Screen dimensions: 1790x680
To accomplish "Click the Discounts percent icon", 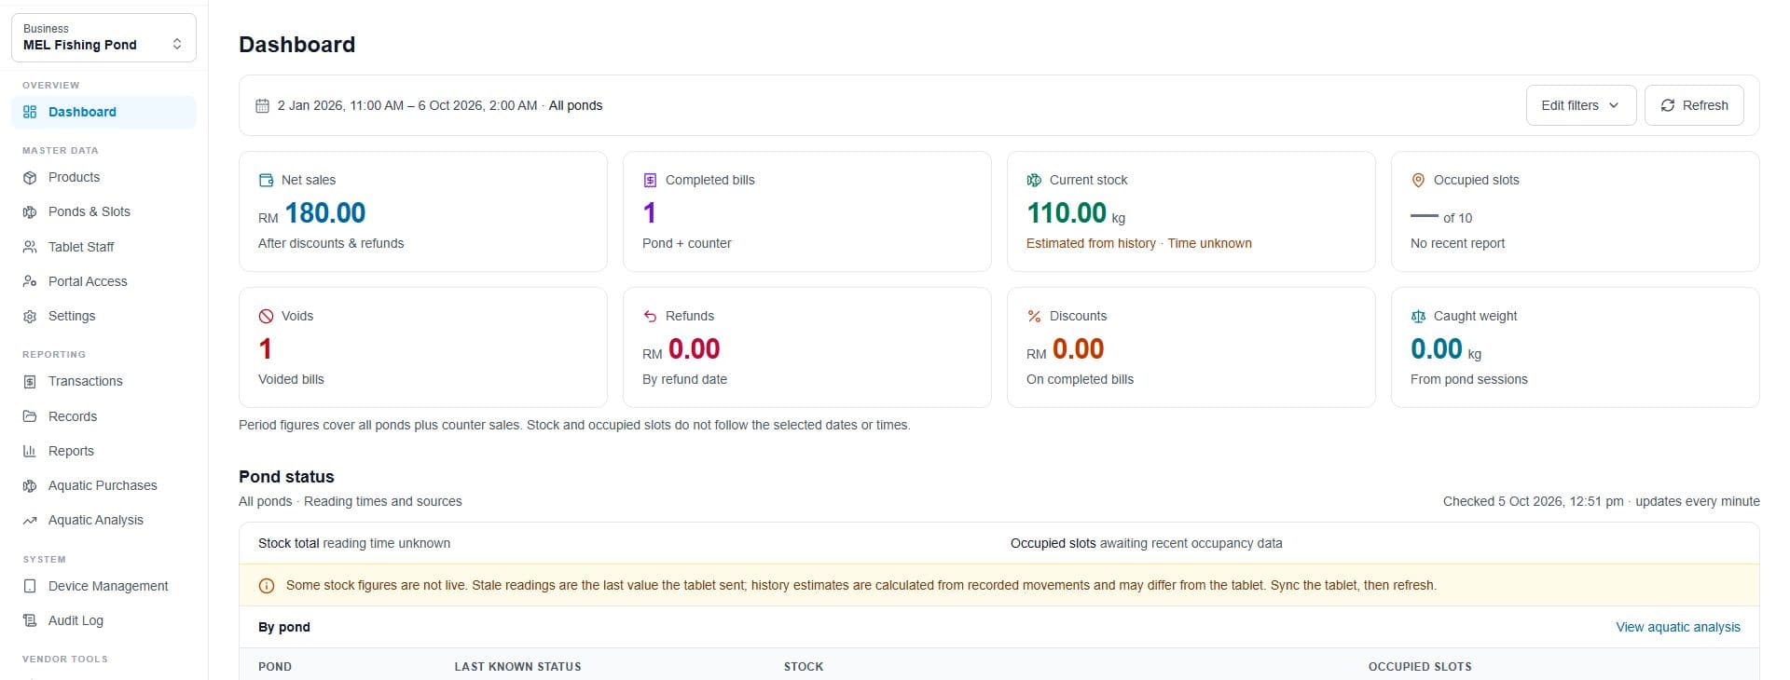I will click(1034, 316).
